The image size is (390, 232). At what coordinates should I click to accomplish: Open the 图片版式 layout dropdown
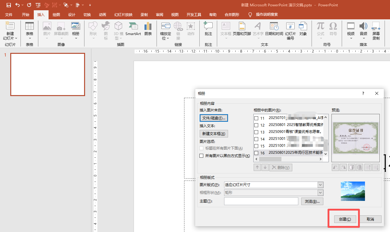[x=321, y=185]
